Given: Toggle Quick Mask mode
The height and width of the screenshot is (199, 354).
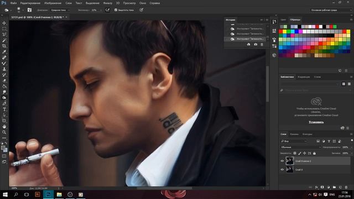Looking at the screenshot, I should click(4, 156).
